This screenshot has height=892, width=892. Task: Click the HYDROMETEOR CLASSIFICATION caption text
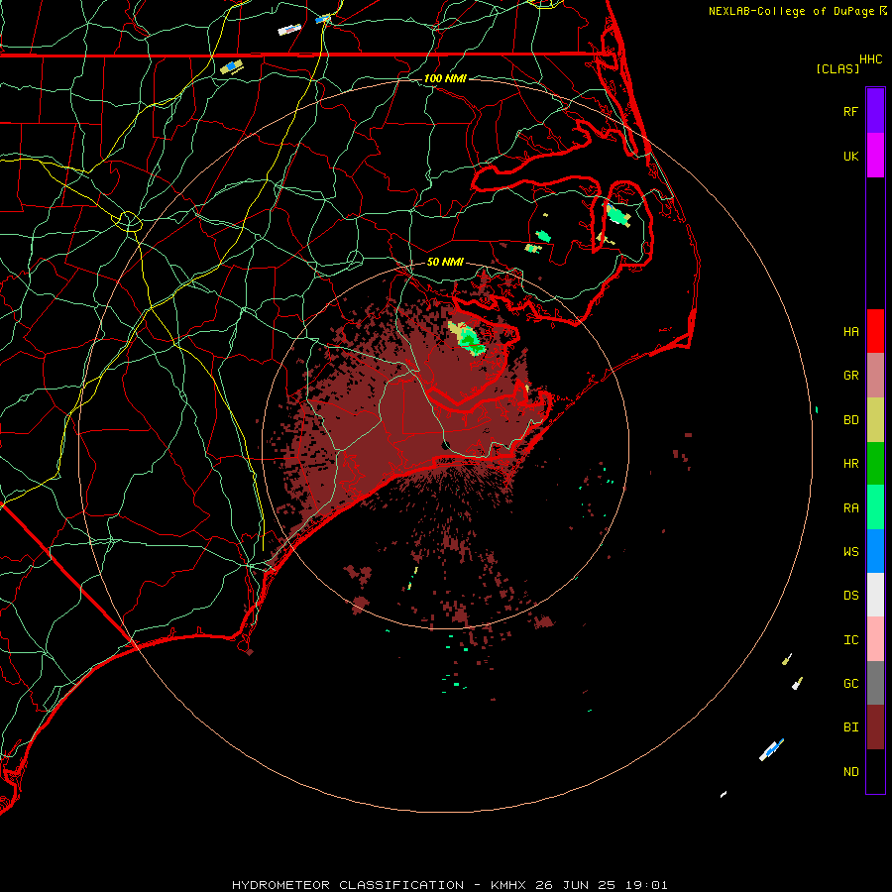point(348,885)
